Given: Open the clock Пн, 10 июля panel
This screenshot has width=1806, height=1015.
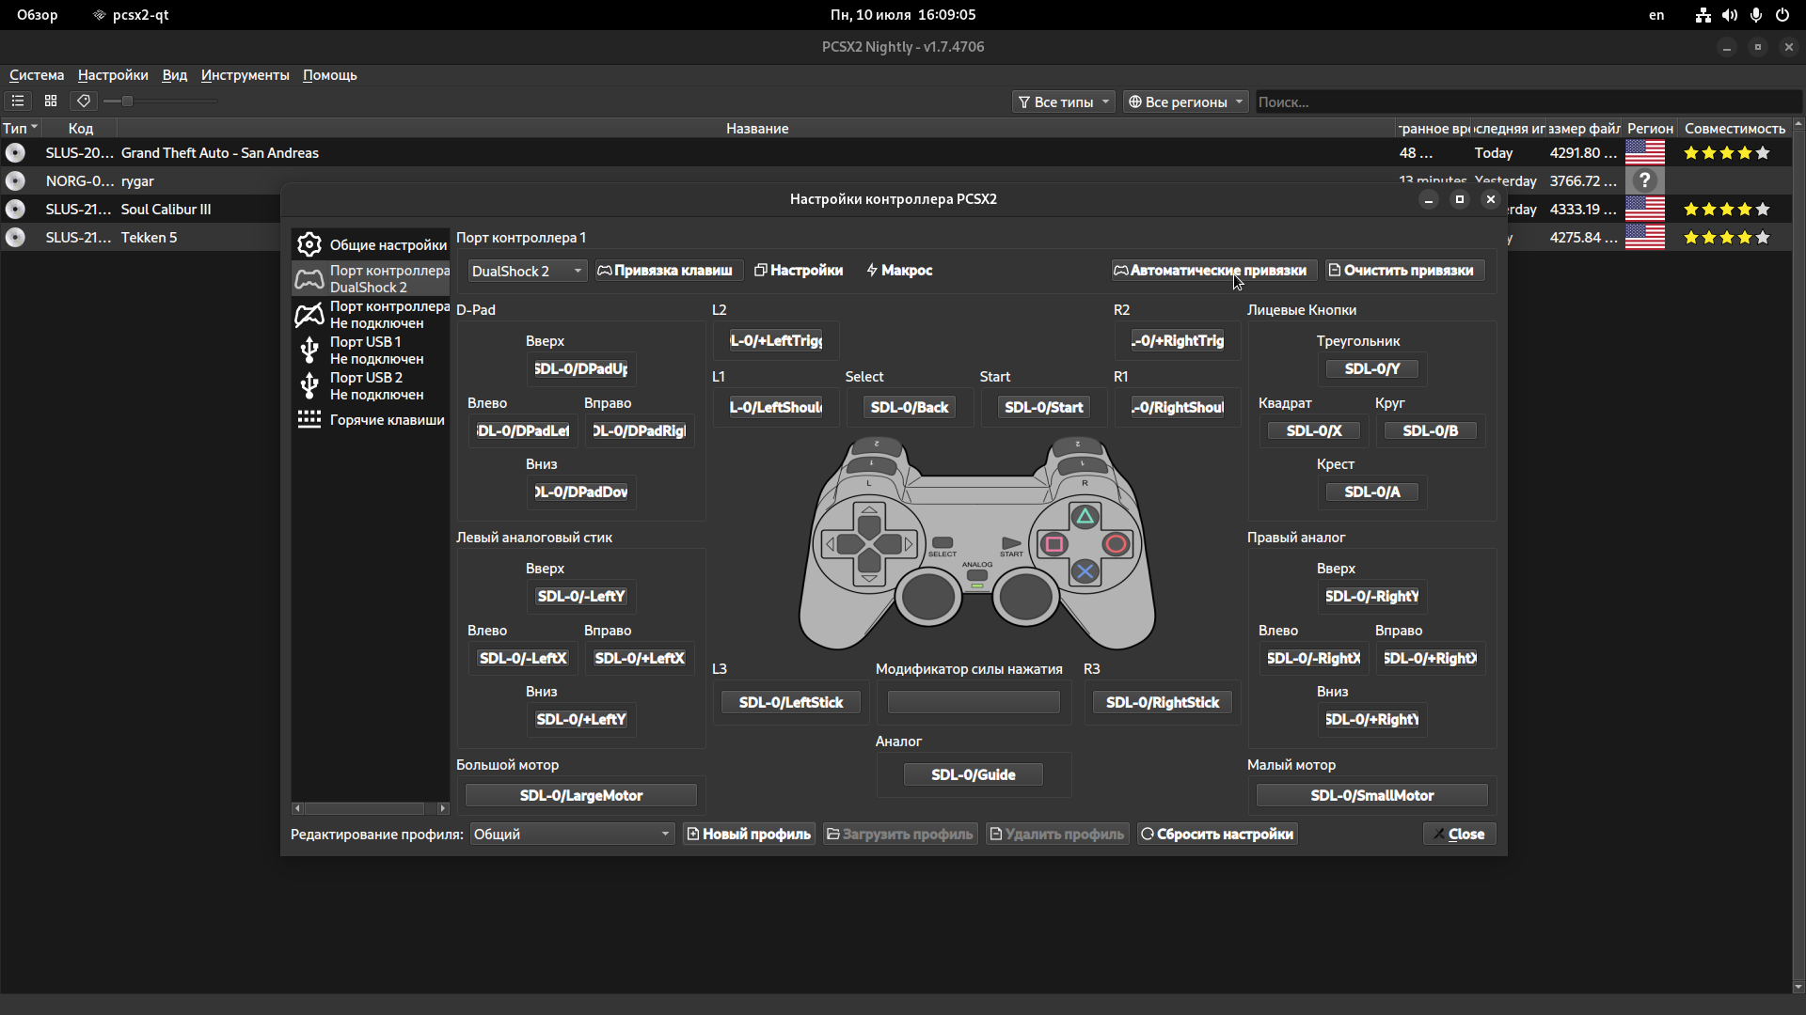Looking at the screenshot, I should 903,15.
